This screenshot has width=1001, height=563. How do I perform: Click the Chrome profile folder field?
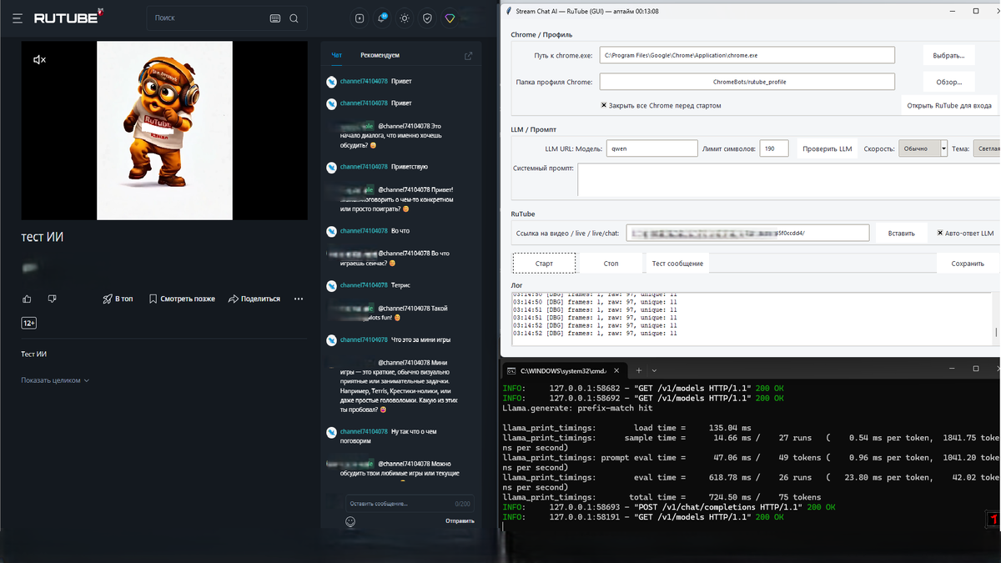click(747, 82)
